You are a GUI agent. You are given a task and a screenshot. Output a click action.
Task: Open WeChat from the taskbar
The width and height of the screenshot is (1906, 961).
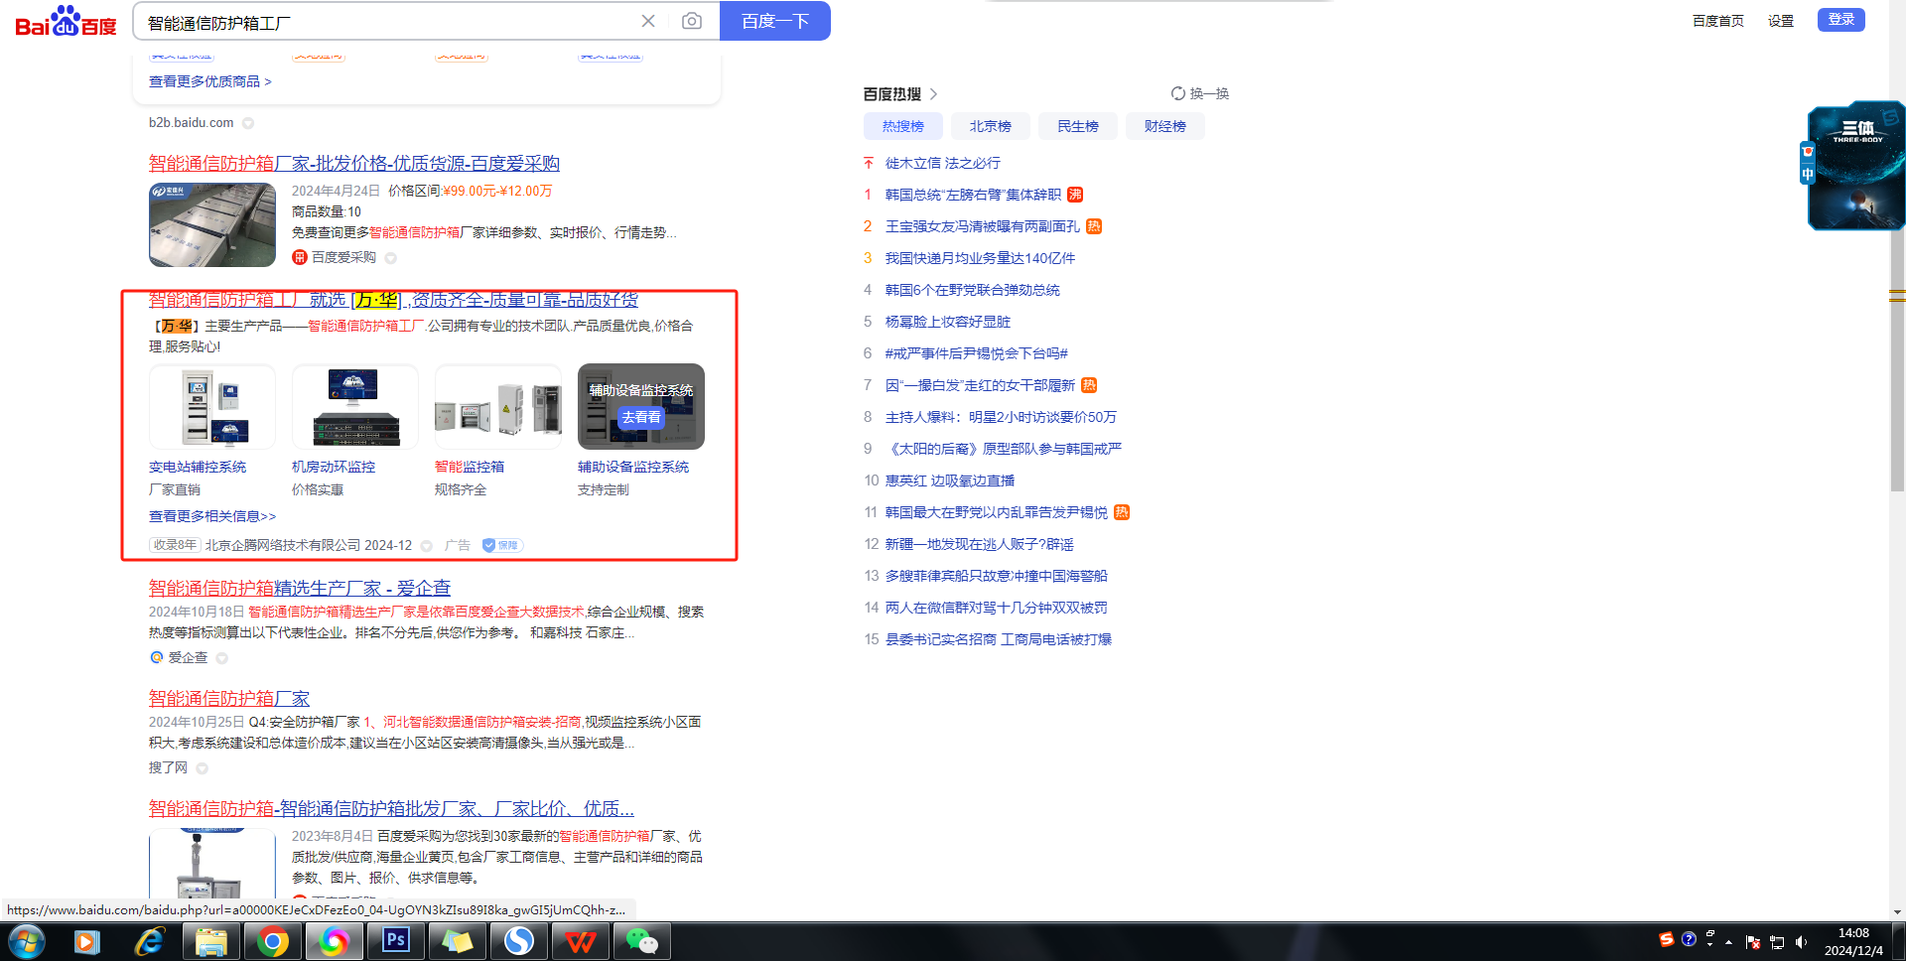point(641,940)
